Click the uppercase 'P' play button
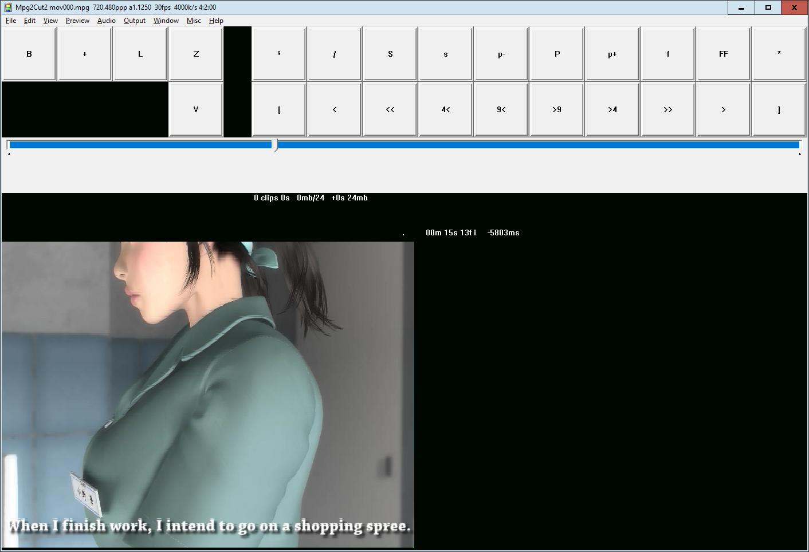 [557, 54]
